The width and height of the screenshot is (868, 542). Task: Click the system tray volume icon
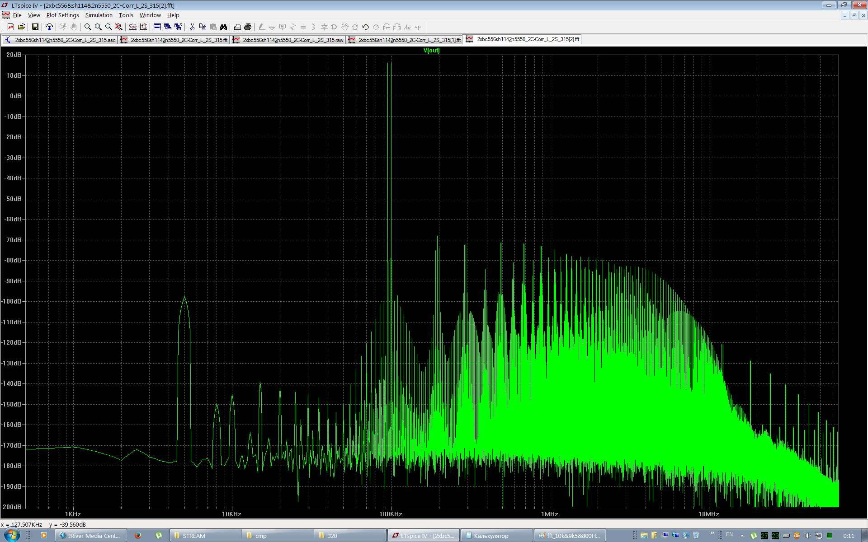point(808,536)
